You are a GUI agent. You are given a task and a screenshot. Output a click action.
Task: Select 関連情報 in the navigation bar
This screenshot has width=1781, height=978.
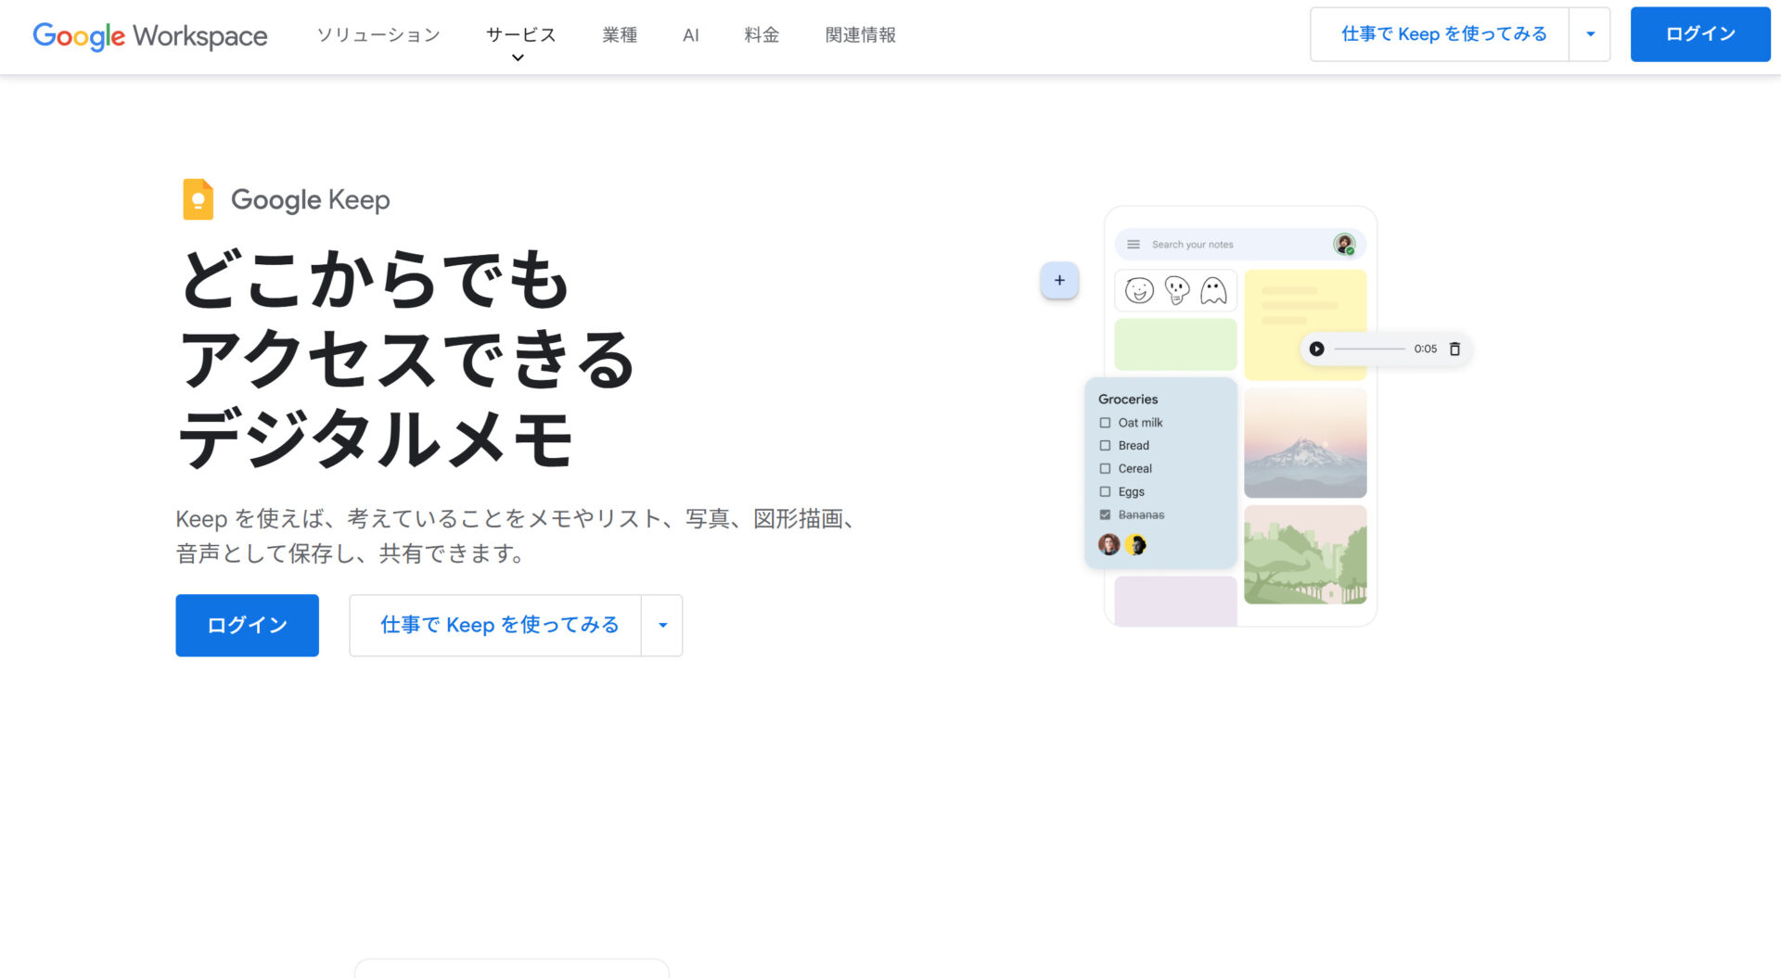click(859, 35)
